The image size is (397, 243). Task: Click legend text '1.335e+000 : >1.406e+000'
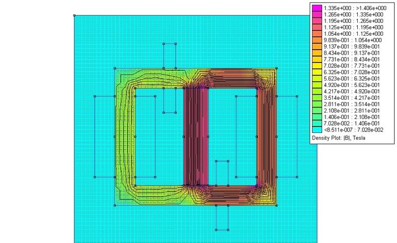point(355,8)
